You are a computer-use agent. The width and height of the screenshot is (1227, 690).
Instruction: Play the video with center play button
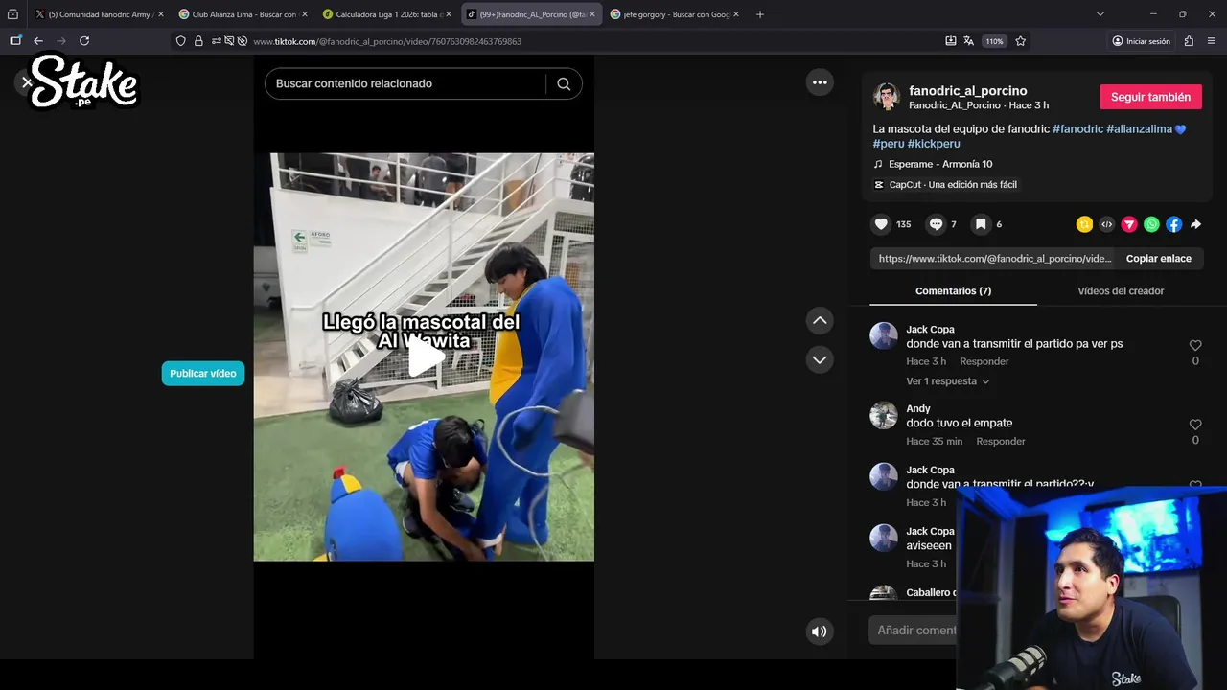(x=425, y=357)
